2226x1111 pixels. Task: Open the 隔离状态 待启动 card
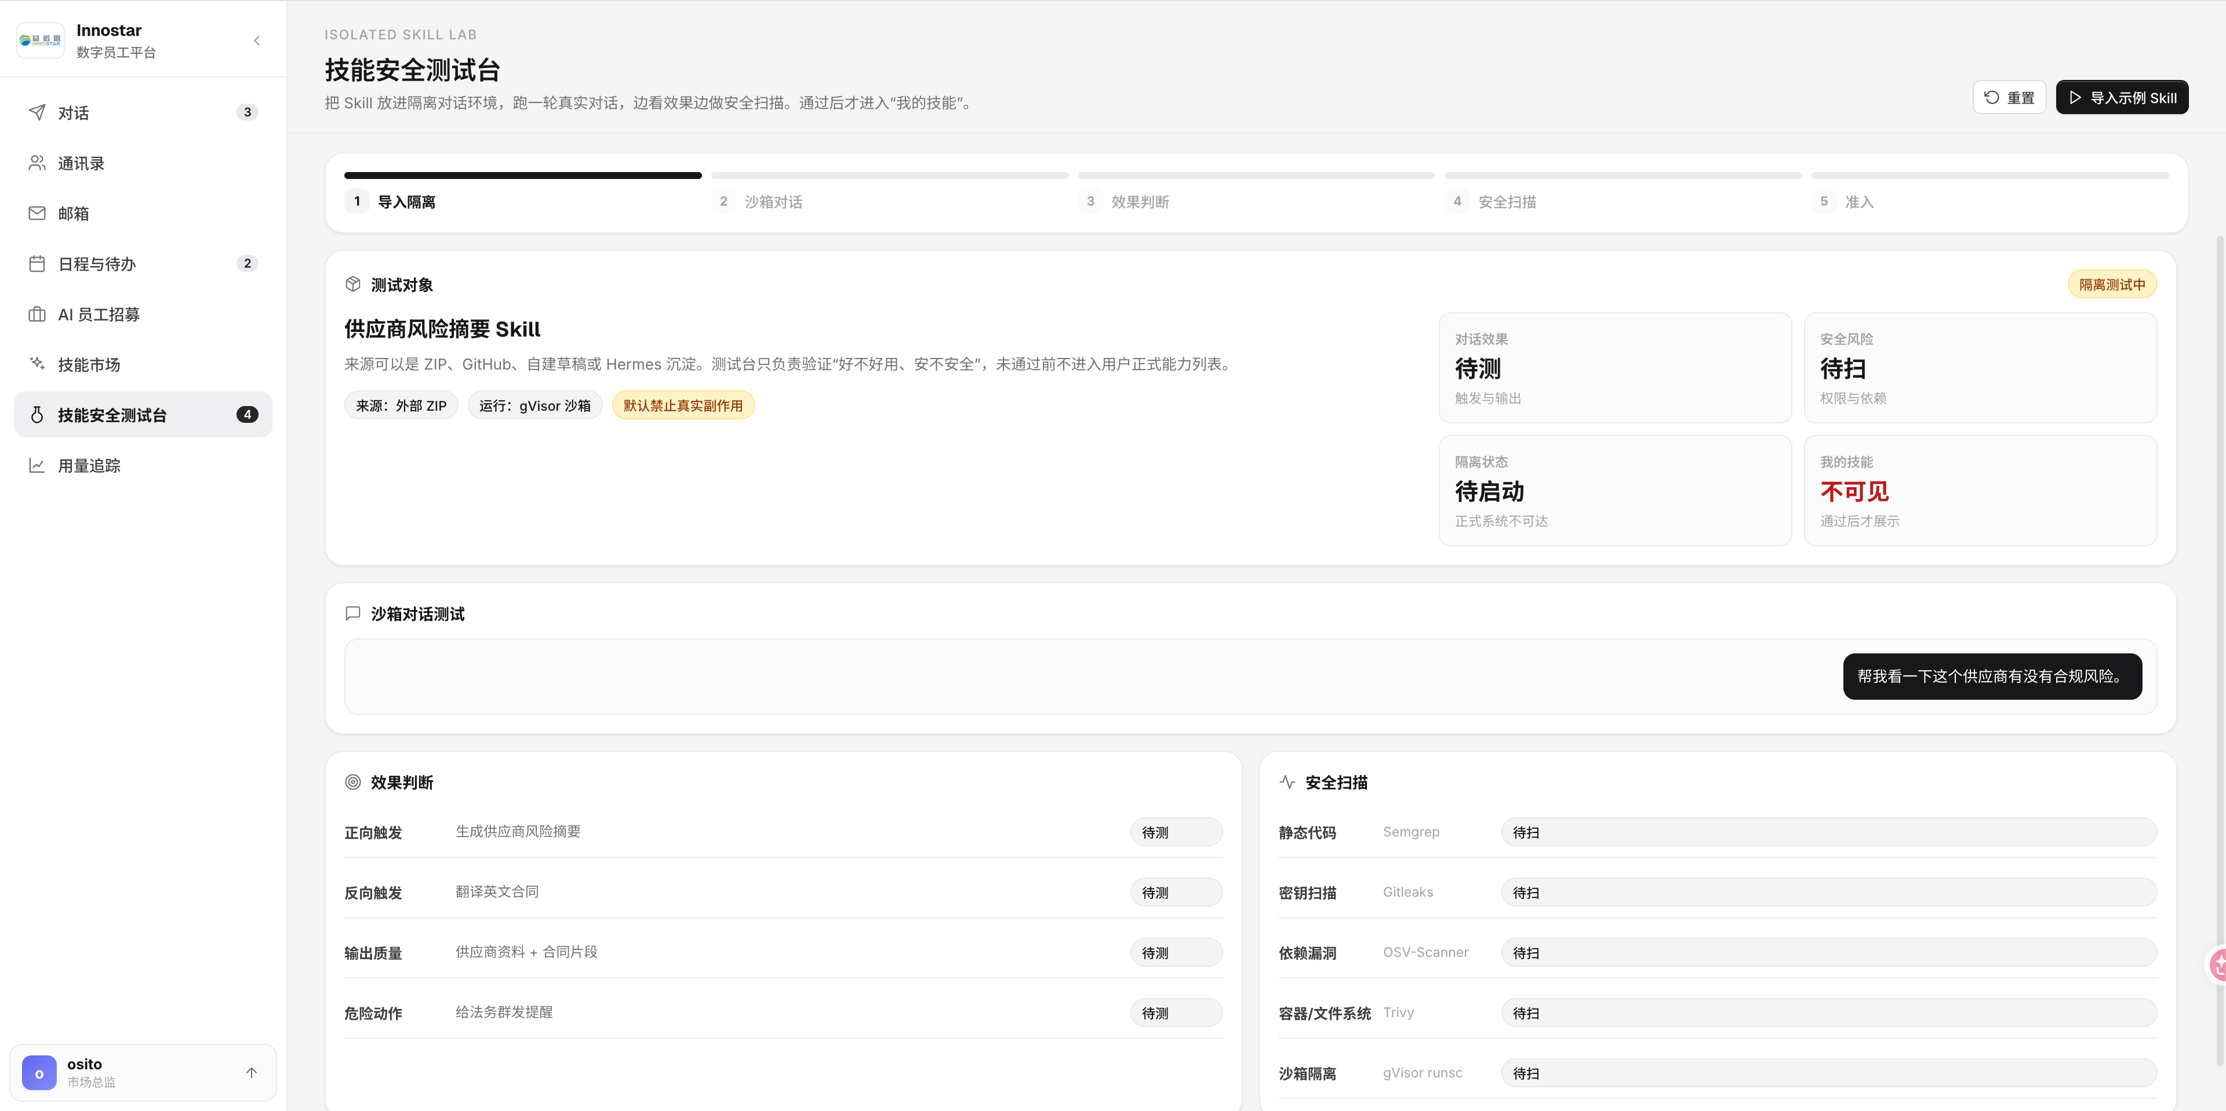(x=1615, y=490)
